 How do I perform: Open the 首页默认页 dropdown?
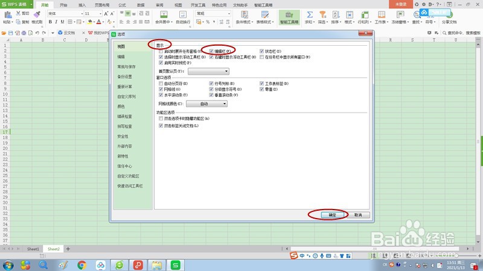(208, 71)
